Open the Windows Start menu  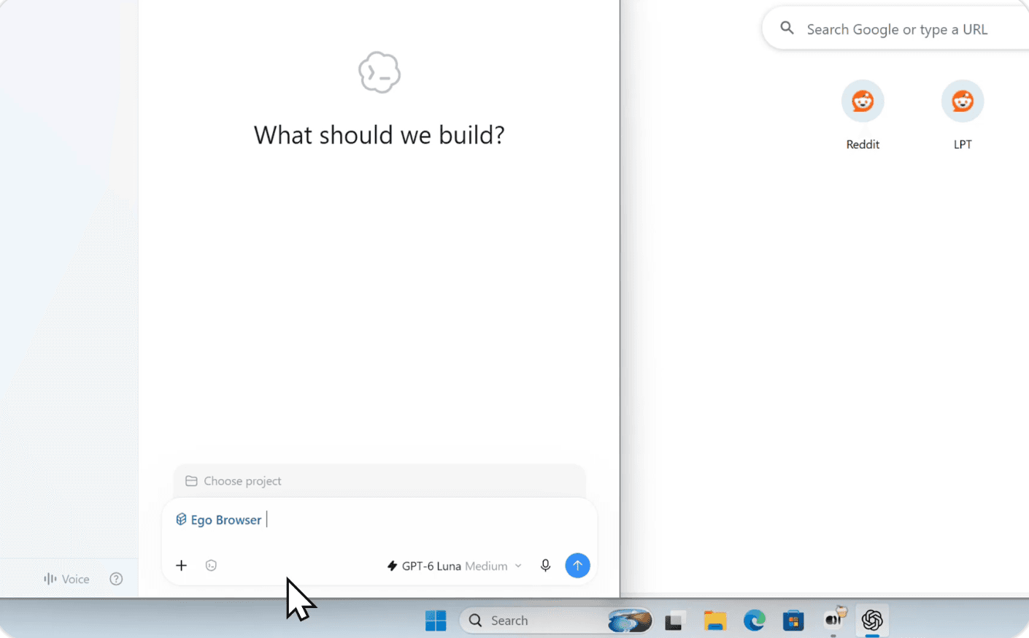tap(436, 620)
